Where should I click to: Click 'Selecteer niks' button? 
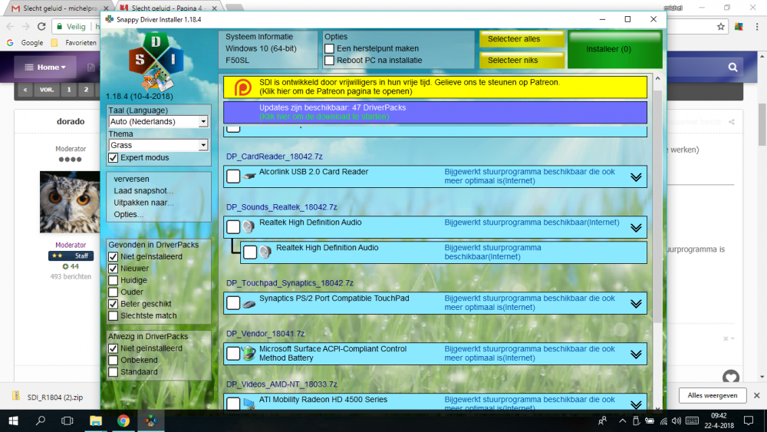tap(522, 60)
